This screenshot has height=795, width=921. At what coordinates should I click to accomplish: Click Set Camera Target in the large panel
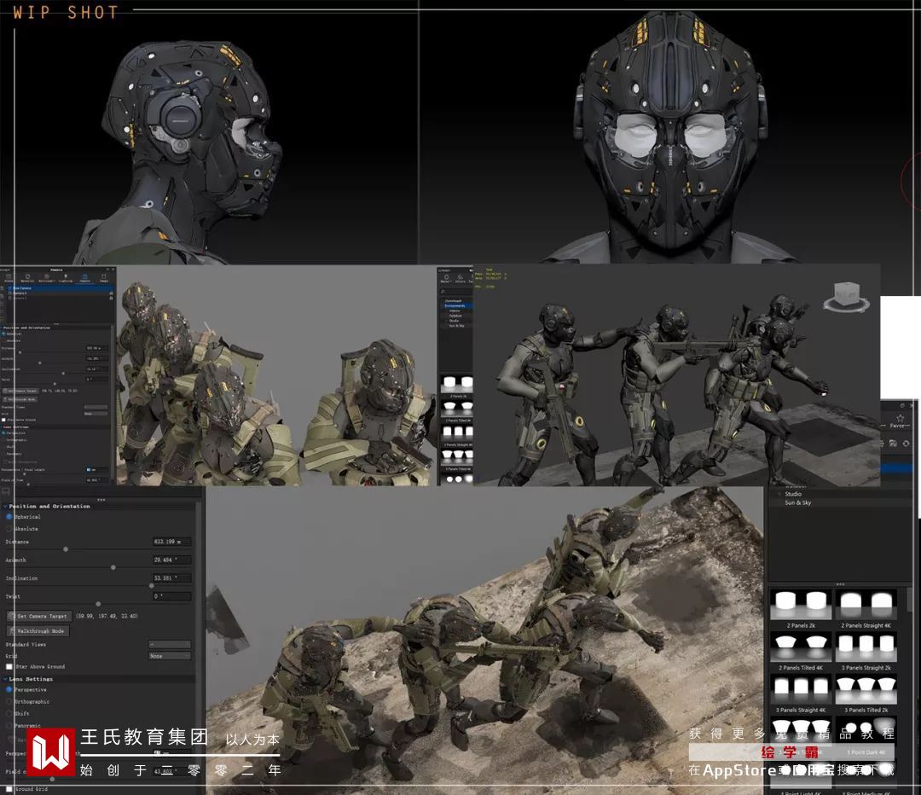(39, 617)
